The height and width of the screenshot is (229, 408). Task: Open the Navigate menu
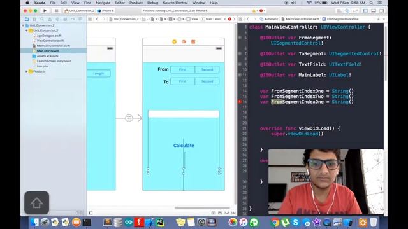103,3
